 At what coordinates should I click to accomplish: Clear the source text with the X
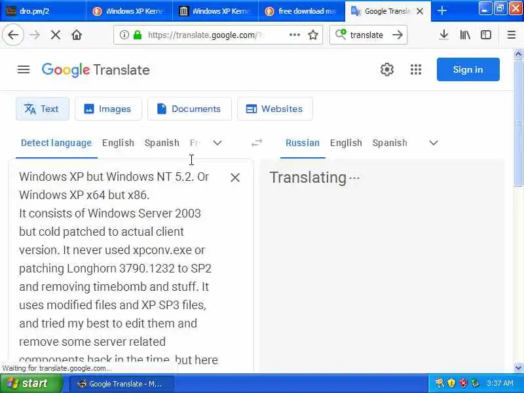pyautogui.click(x=235, y=178)
